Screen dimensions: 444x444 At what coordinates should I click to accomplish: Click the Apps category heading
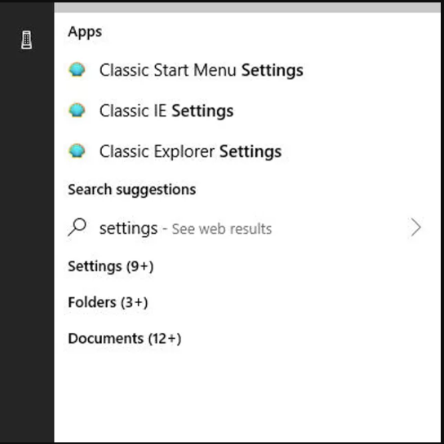click(x=85, y=32)
